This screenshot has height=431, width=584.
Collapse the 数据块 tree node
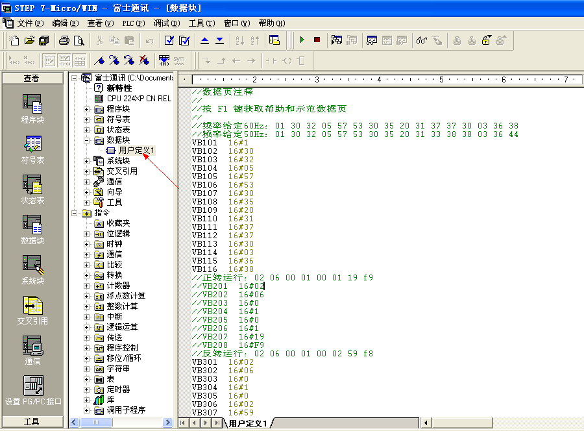[x=87, y=140]
